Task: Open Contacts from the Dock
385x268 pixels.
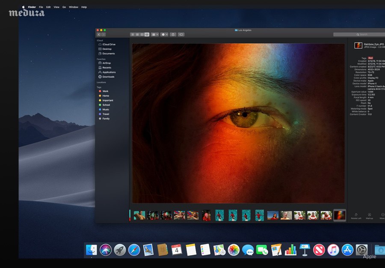Action: pyautogui.click(x=162, y=250)
